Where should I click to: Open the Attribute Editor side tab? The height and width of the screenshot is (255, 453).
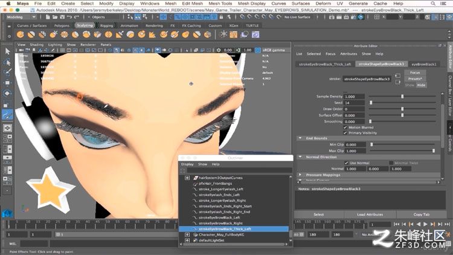coord(450,57)
